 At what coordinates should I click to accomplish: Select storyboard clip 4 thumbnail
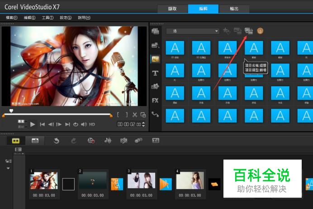click(x=190, y=180)
